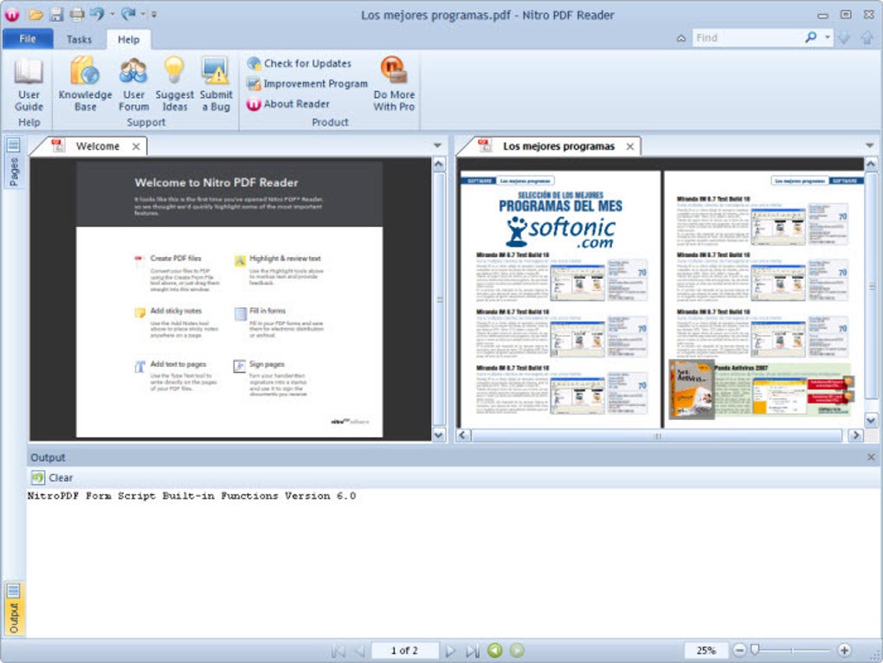883x663 pixels.
Task: Open the Redo history dropdown arrow
Action: pos(143,14)
